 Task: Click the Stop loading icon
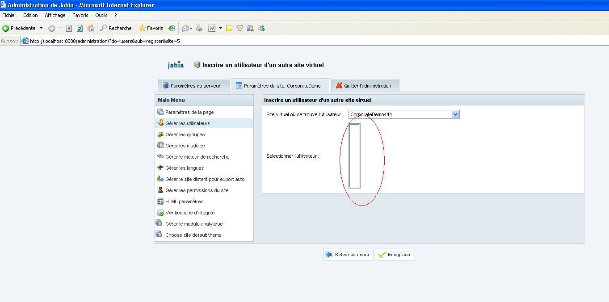click(x=69, y=28)
